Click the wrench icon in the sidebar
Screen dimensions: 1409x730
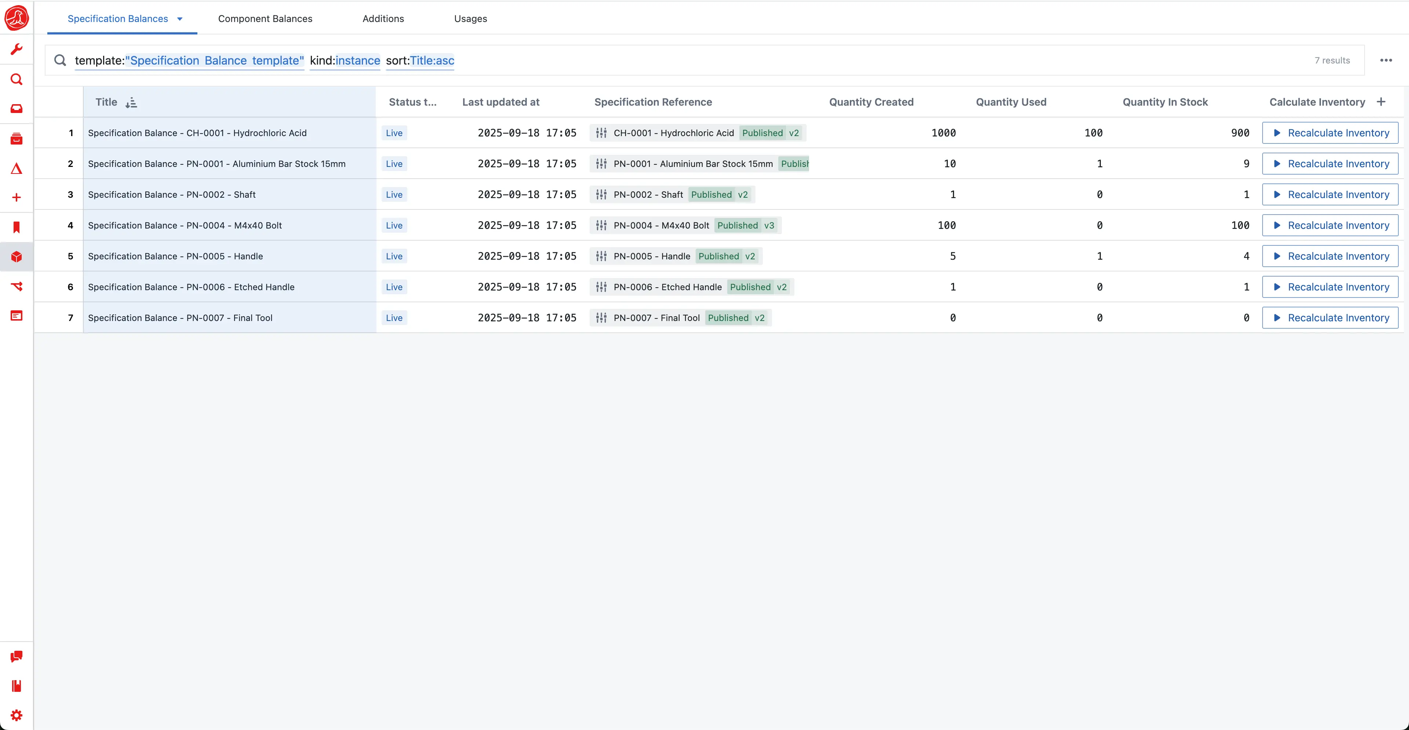(17, 50)
